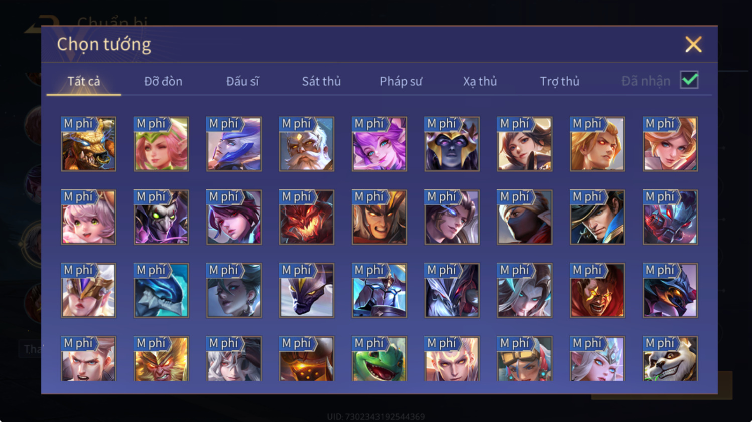Switch to the Pháp sư tab

pyautogui.click(x=401, y=81)
